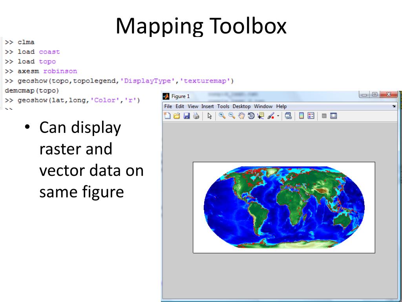
Task: Click the 'axesm robinson' command line
Action: tap(41, 71)
